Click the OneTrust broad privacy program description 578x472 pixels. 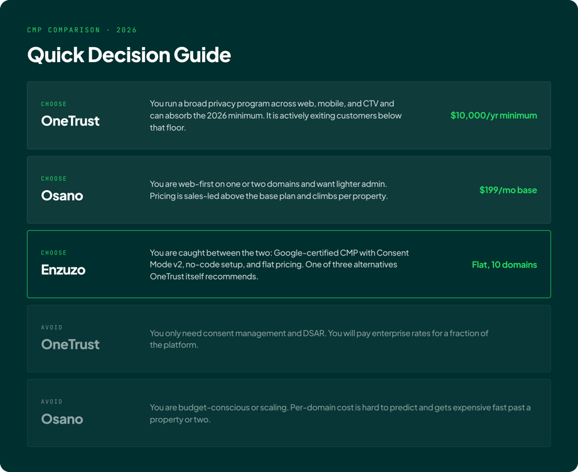[x=276, y=115]
